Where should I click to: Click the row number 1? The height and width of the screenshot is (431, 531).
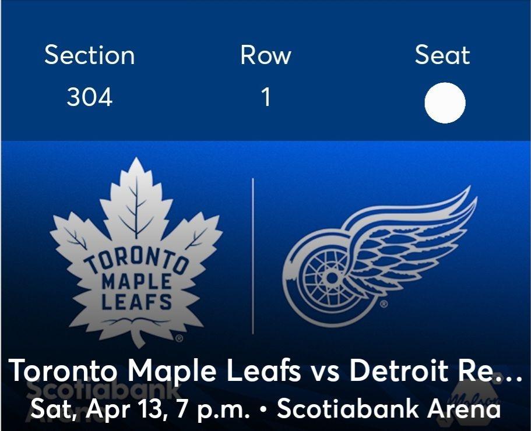266,97
